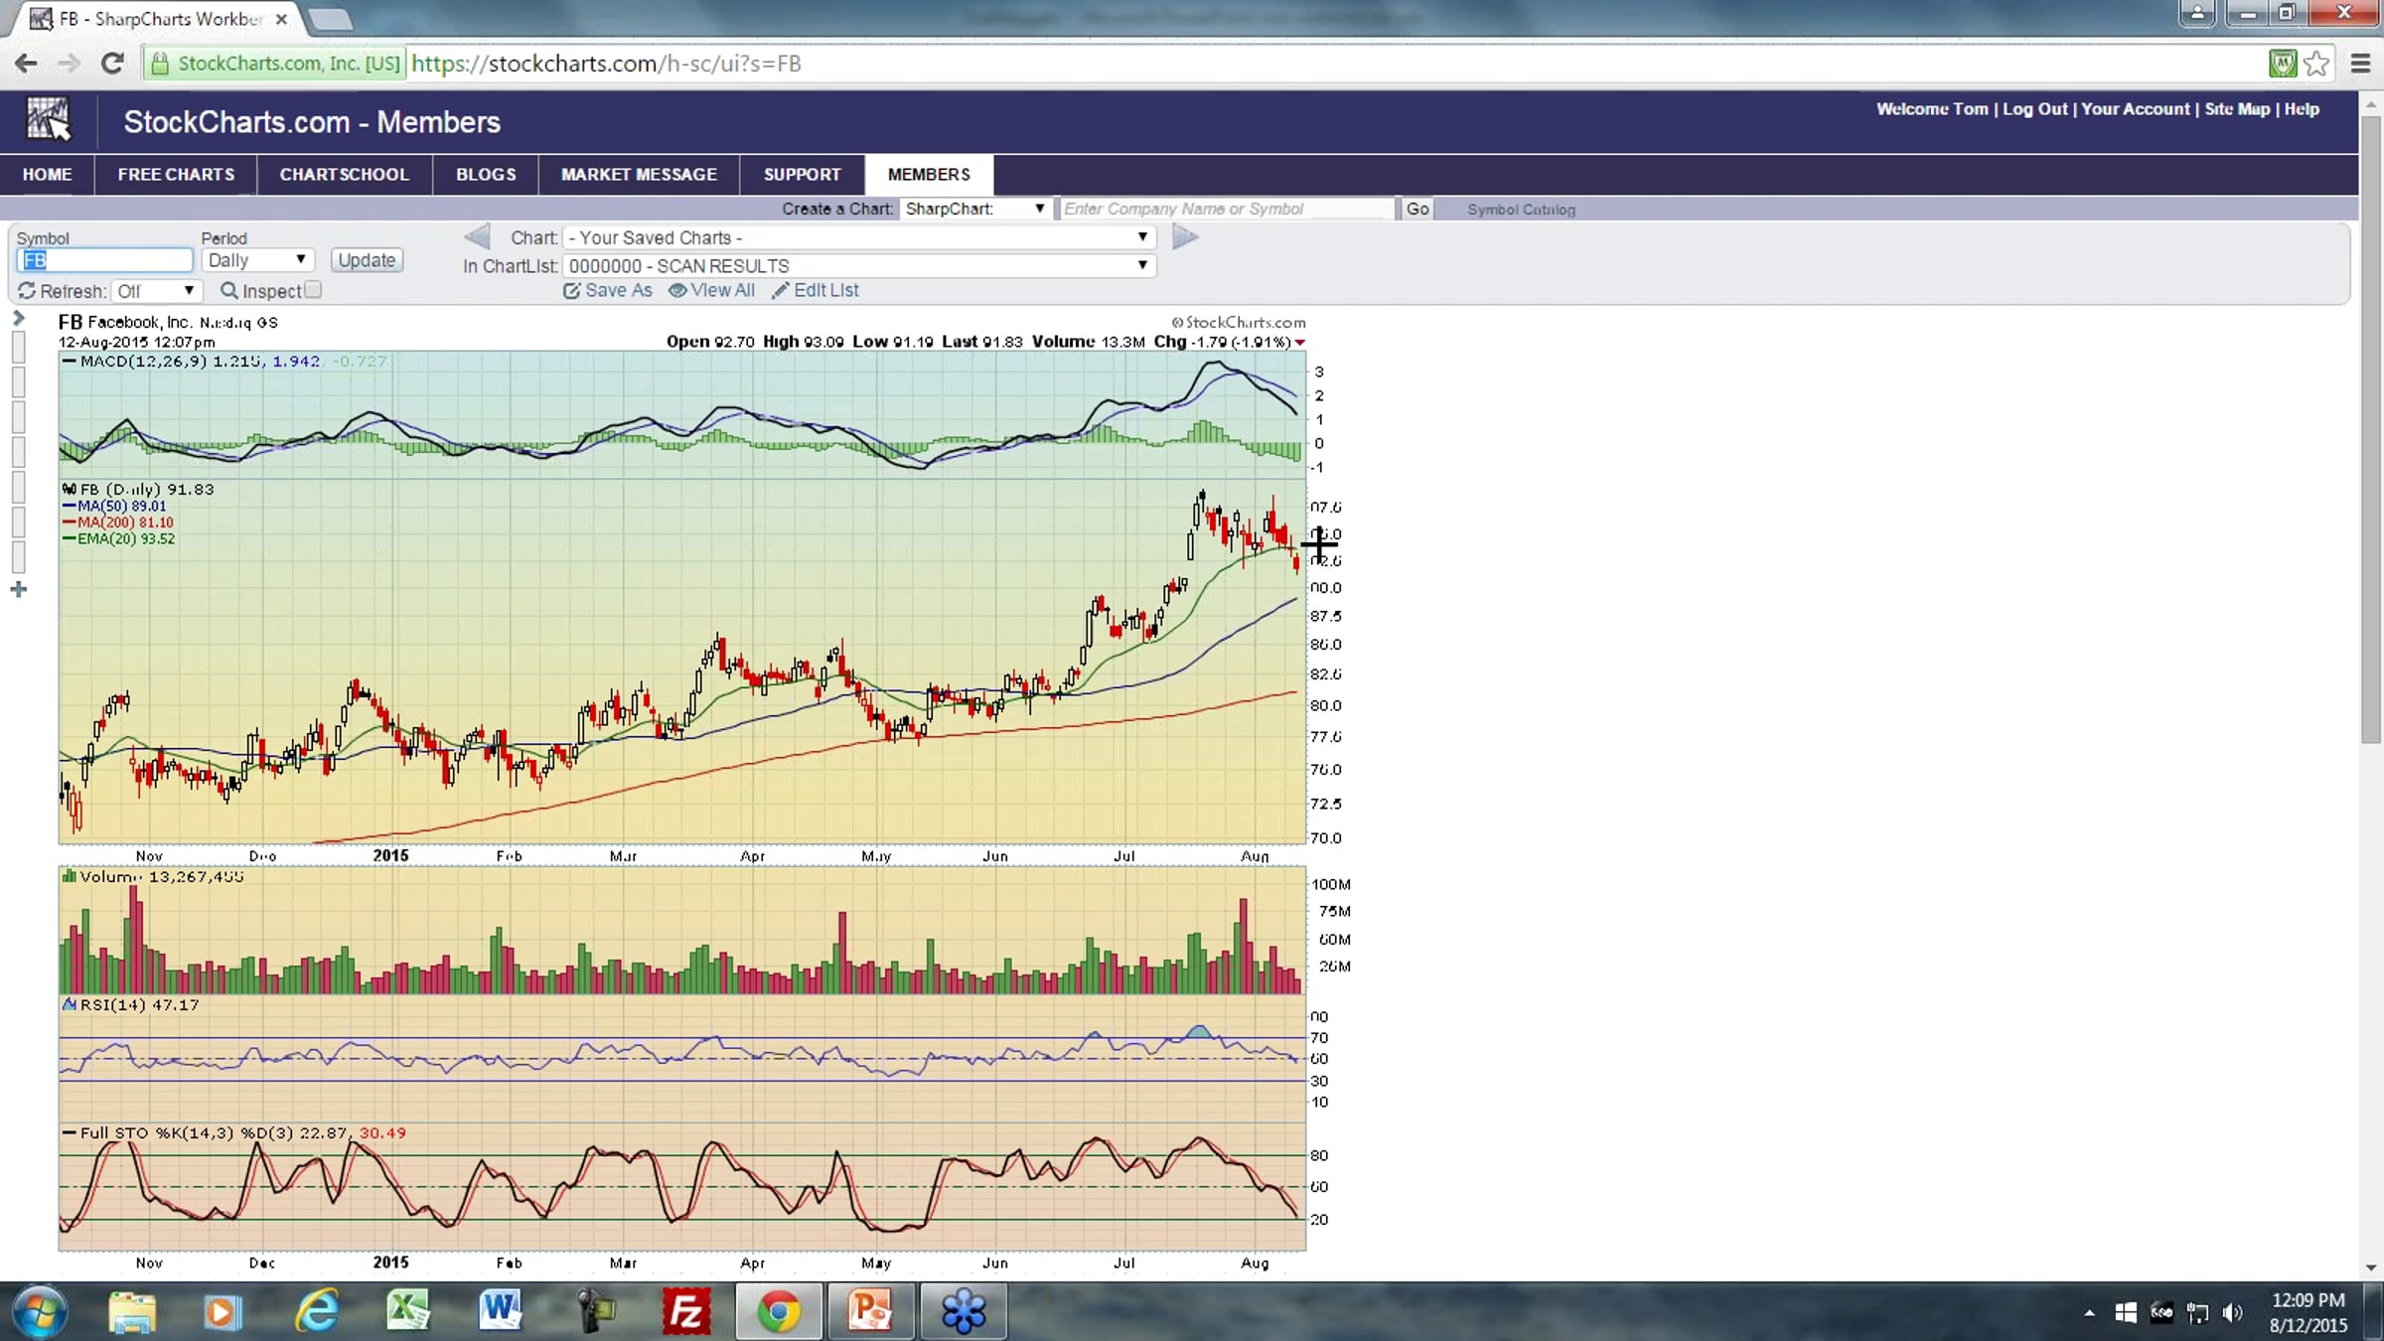Viewport: 2384px width, 1341px height.
Task: Open the Site Map link
Action: [2237, 109]
